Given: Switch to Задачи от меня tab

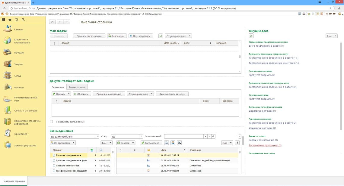Looking at the screenshot, I should coord(77,87).
